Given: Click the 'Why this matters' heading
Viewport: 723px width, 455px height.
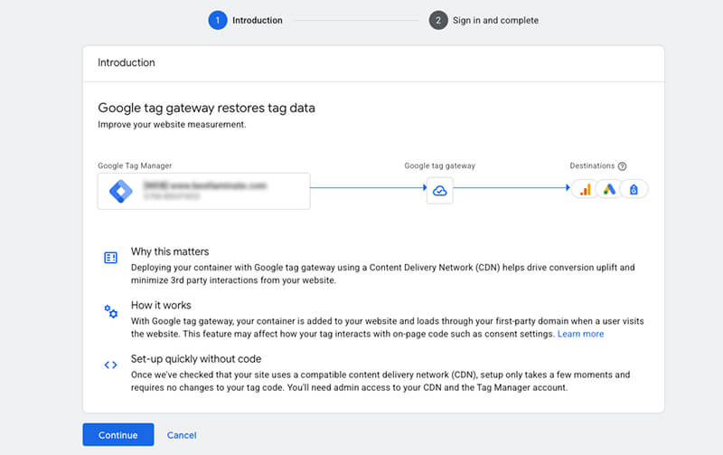Looking at the screenshot, I should click(170, 251).
